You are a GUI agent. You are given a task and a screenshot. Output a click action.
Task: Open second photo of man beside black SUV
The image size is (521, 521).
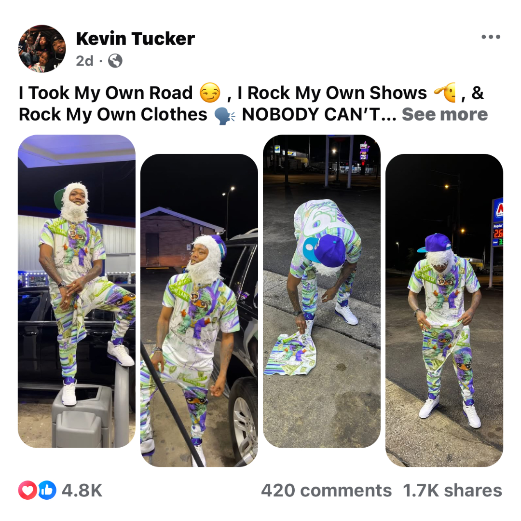click(x=199, y=310)
